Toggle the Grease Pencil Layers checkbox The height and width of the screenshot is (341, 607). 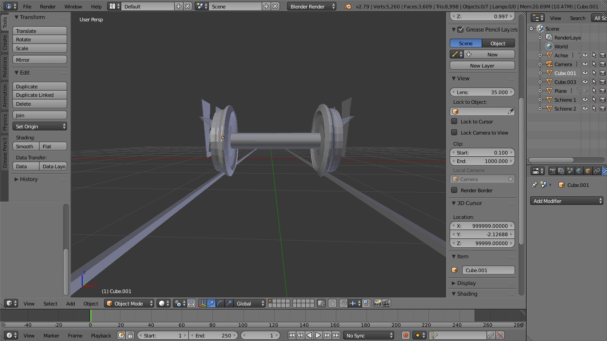(x=460, y=30)
